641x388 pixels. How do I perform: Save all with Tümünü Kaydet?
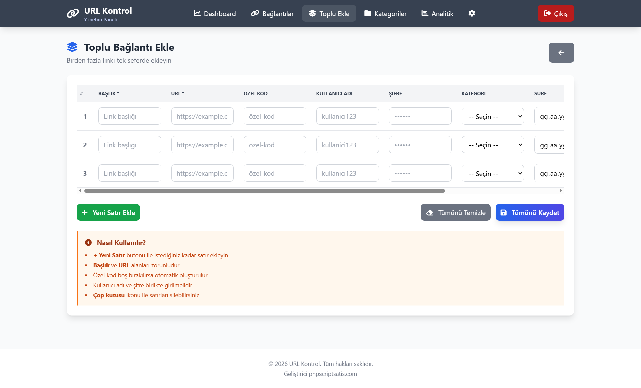[x=530, y=212]
